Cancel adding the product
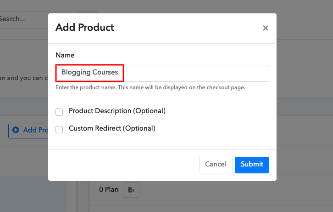Image resolution: width=333 pixels, height=212 pixels. [x=216, y=165]
